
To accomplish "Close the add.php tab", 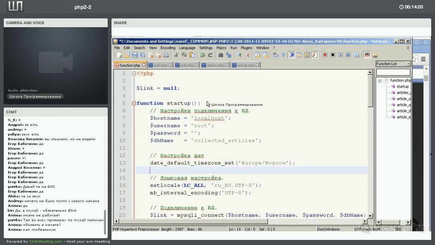I will coord(170,65).
